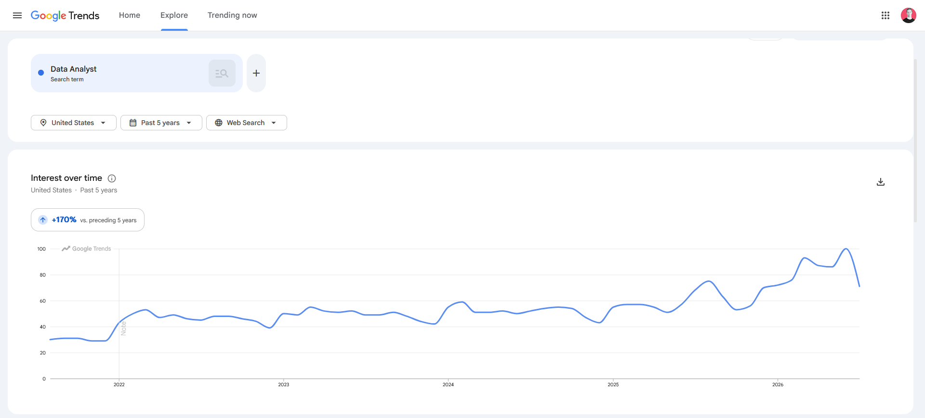The width and height of the screenshot is (925, 418).
Task: Click the upward arrow trend icon
Action: tap(43, 220)
